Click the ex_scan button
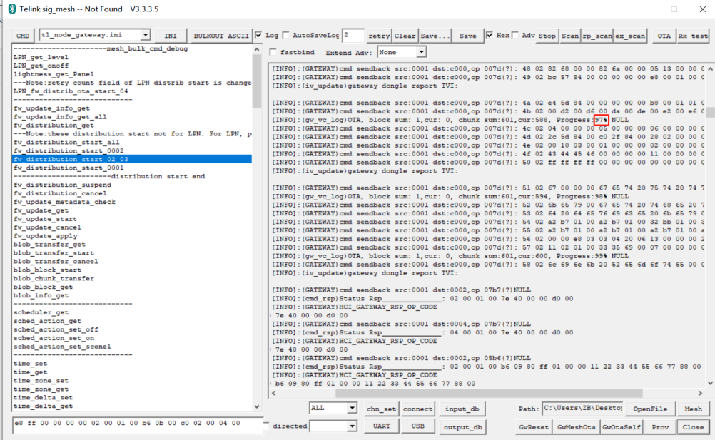This screenshot has width=715, height=440. point(630,36)
